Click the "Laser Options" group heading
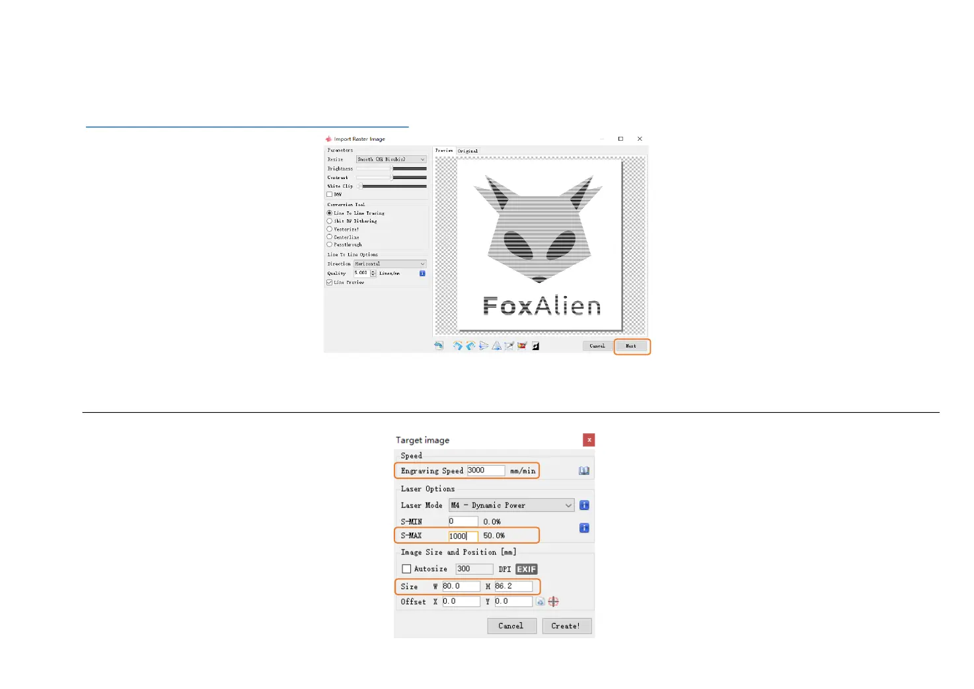 tap(428, 489)
